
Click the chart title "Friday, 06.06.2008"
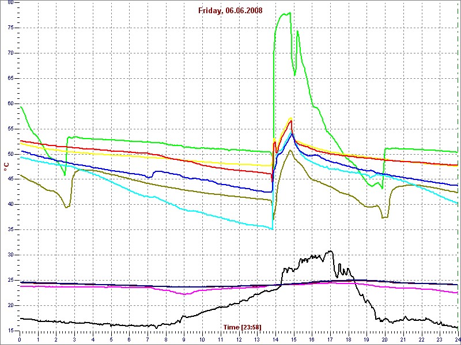(x=230, y=11)
